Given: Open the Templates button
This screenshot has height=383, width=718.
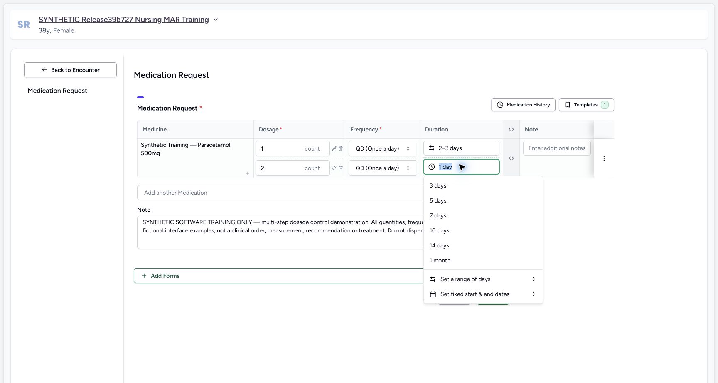Looking at the screenshot, I should (x=586, y=105).
